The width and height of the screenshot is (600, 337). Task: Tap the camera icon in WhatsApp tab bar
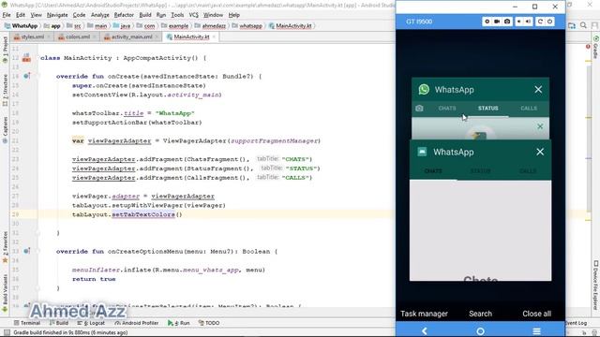[x=419, y=109]
